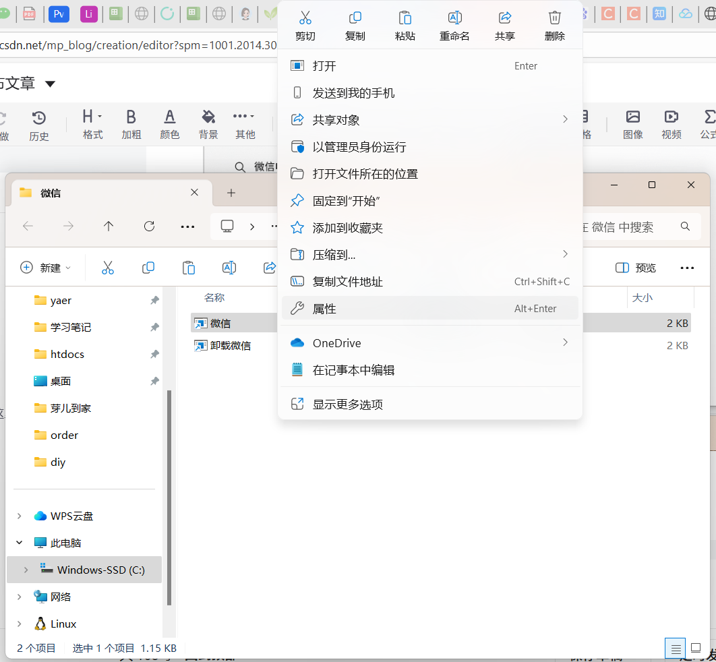Click the Explorer up-directory arrow
716x662 pixels.
[109, 226]
